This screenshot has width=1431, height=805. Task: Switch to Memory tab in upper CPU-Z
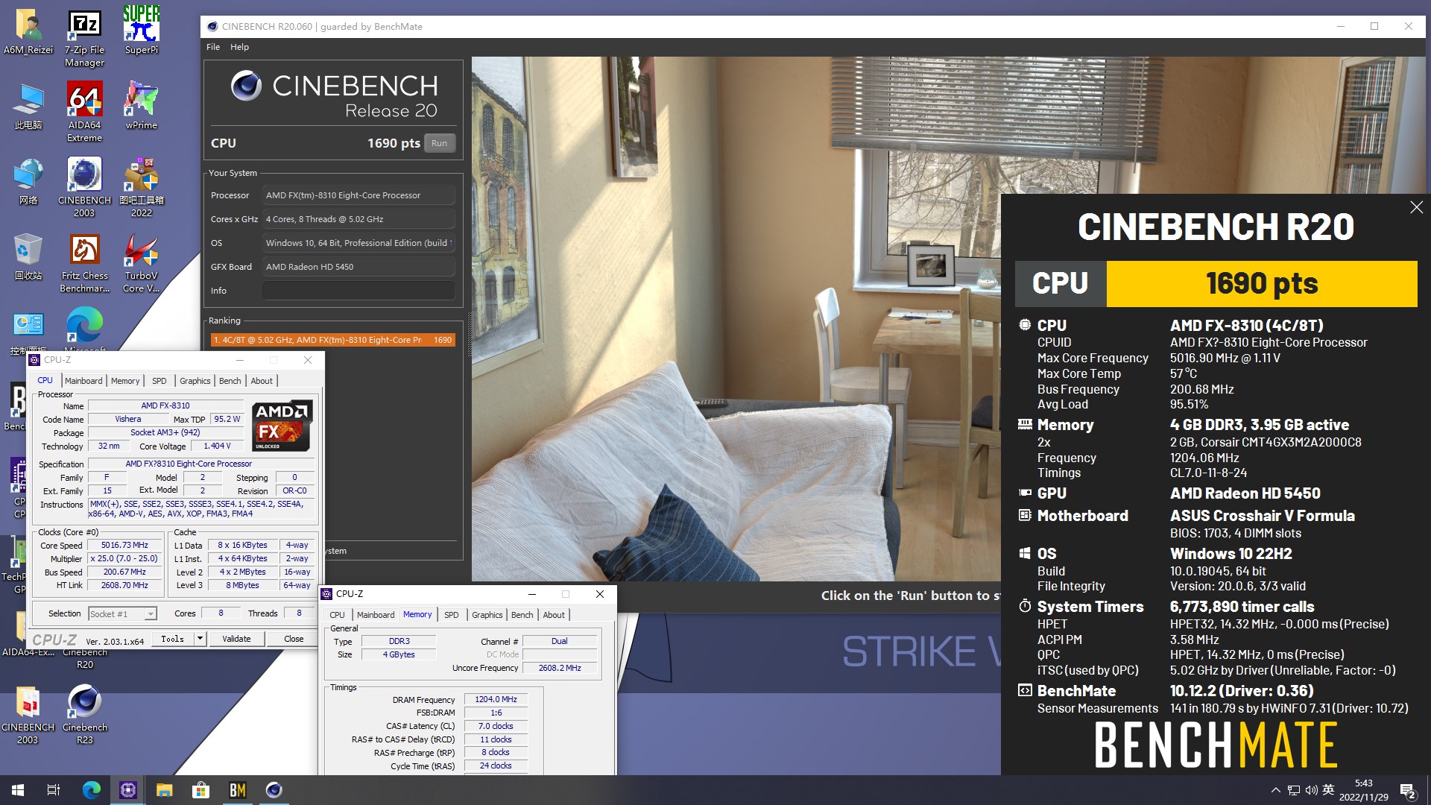point(125,381)
